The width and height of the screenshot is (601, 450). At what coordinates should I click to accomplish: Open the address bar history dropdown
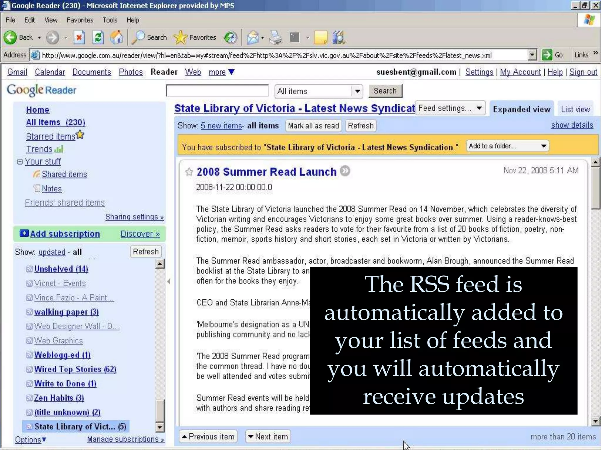click(532, 55)
